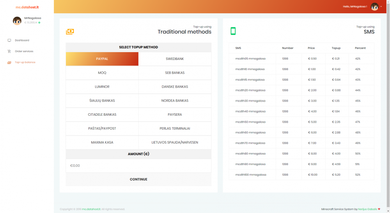Click the € 4.00 topup value

point(336,154)
